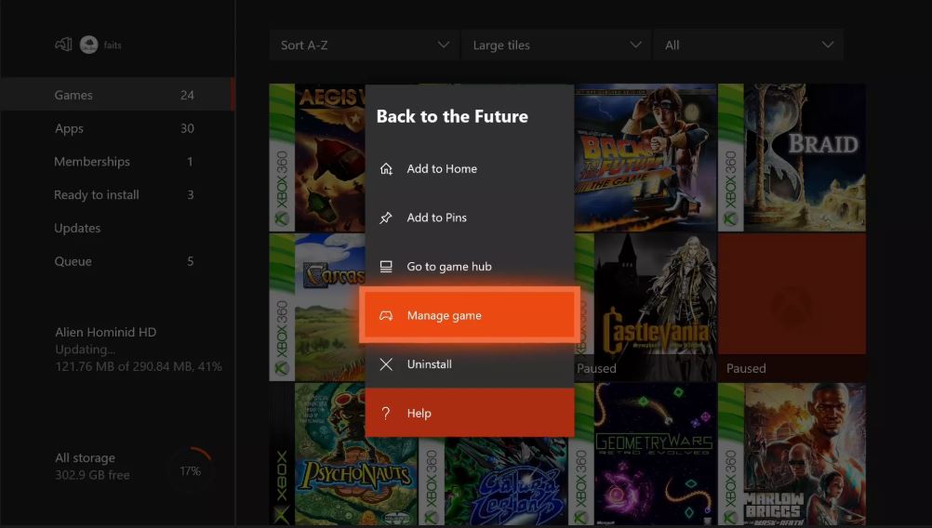This screenshot has height=528, width=932.
Task: Select the Manage game option
Action: pyautogui.click(x=470, y=315)
